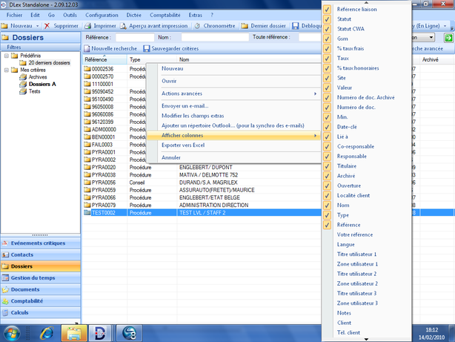Click the Chronomètre toolbar icon
Viewport: 455px width, 342px height.
pyautogui.click(x=197, y=25)
